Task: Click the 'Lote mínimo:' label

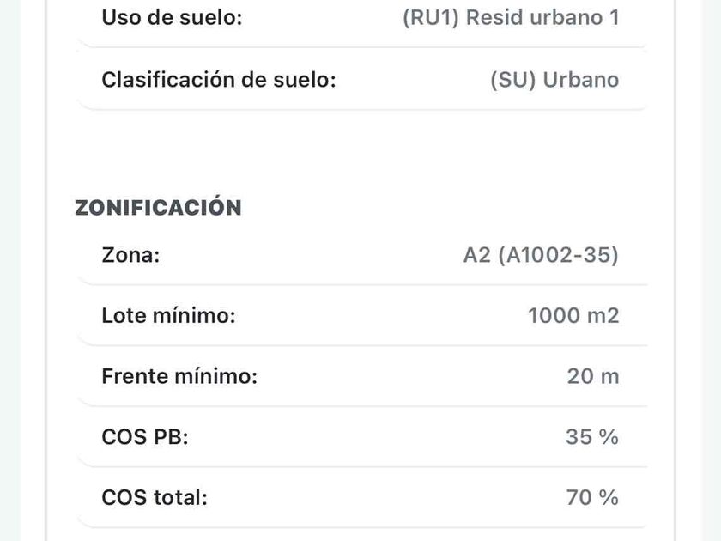Action: point(168,316)
